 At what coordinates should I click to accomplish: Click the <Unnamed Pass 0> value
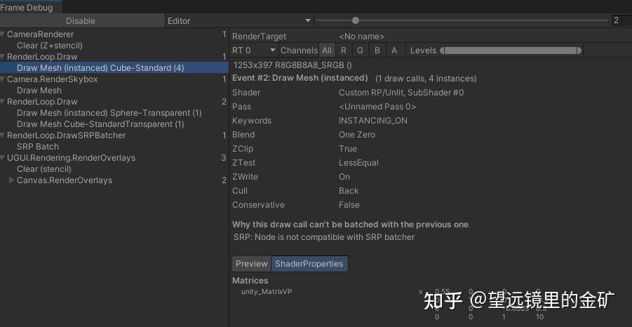(x=377, y=107)
